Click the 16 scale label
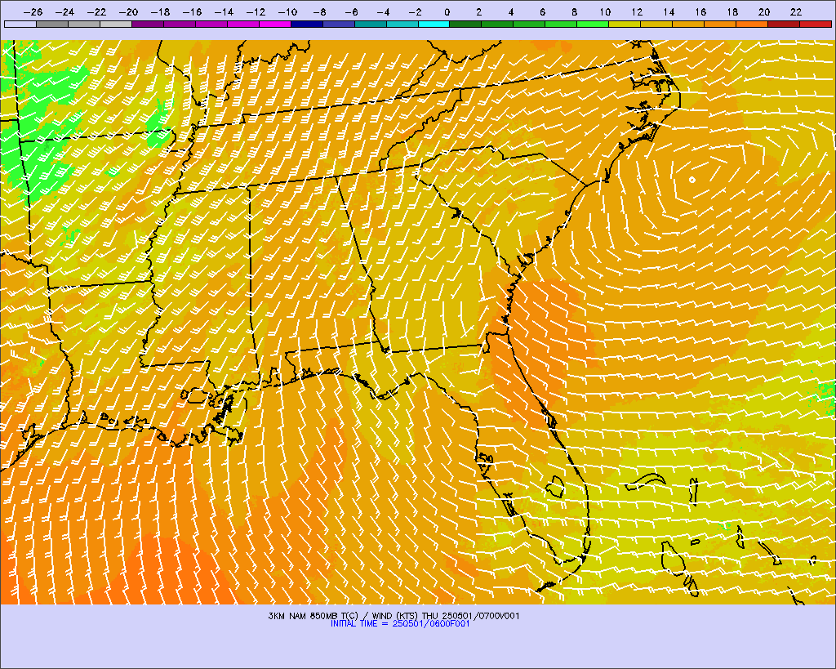Screen dimensions: 836x669 [x=700, y=12]
